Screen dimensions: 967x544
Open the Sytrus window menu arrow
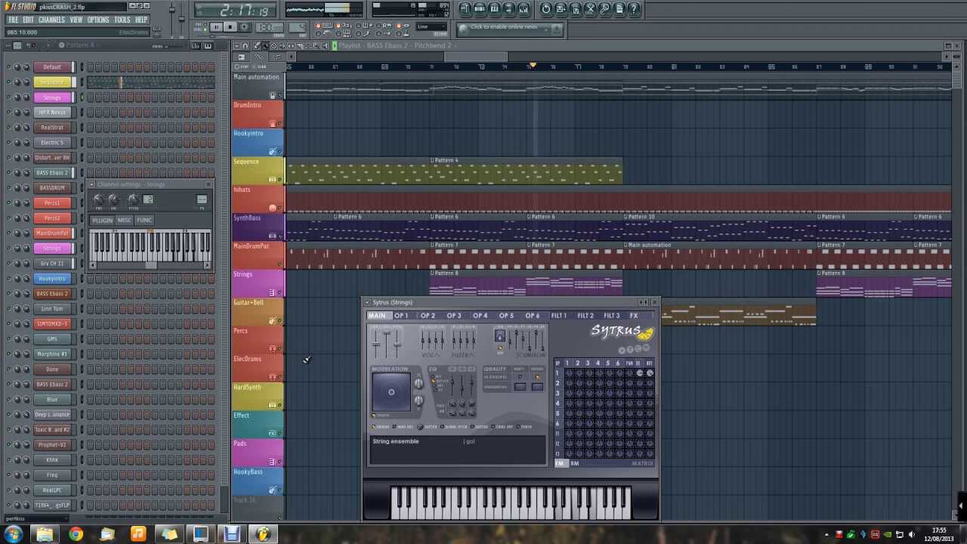click(368, 302)
